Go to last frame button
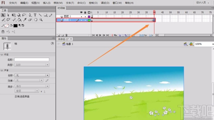Viewport: 214px width, 120px height. tap(108, 35)
